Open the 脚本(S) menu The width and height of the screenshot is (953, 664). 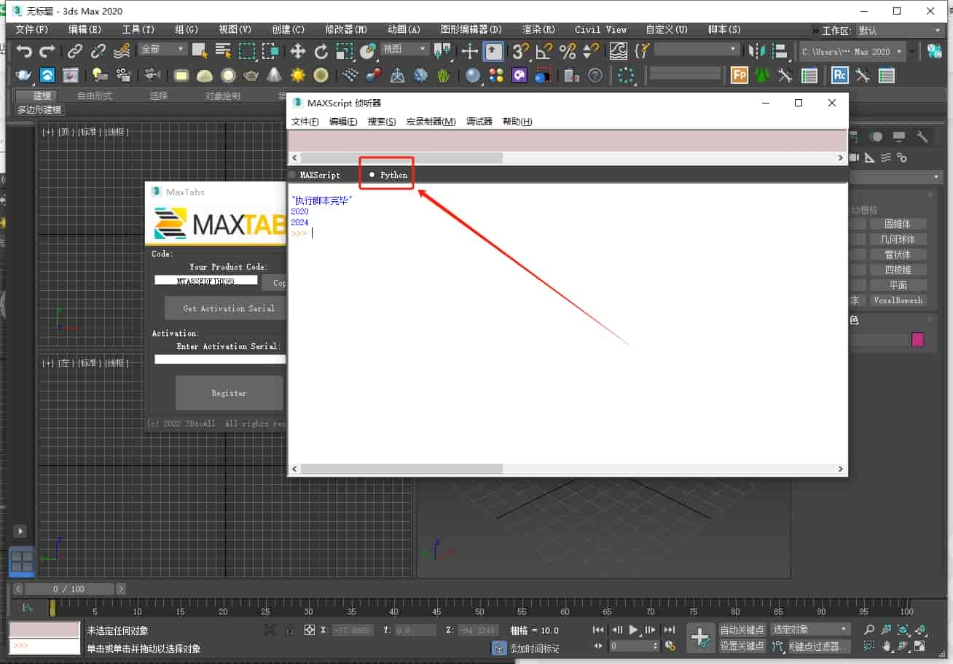tap(724, 30)
